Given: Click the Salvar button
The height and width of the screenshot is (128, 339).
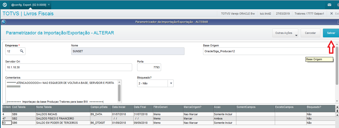Looking at the screenshot, I should click(x=331, y=33).
